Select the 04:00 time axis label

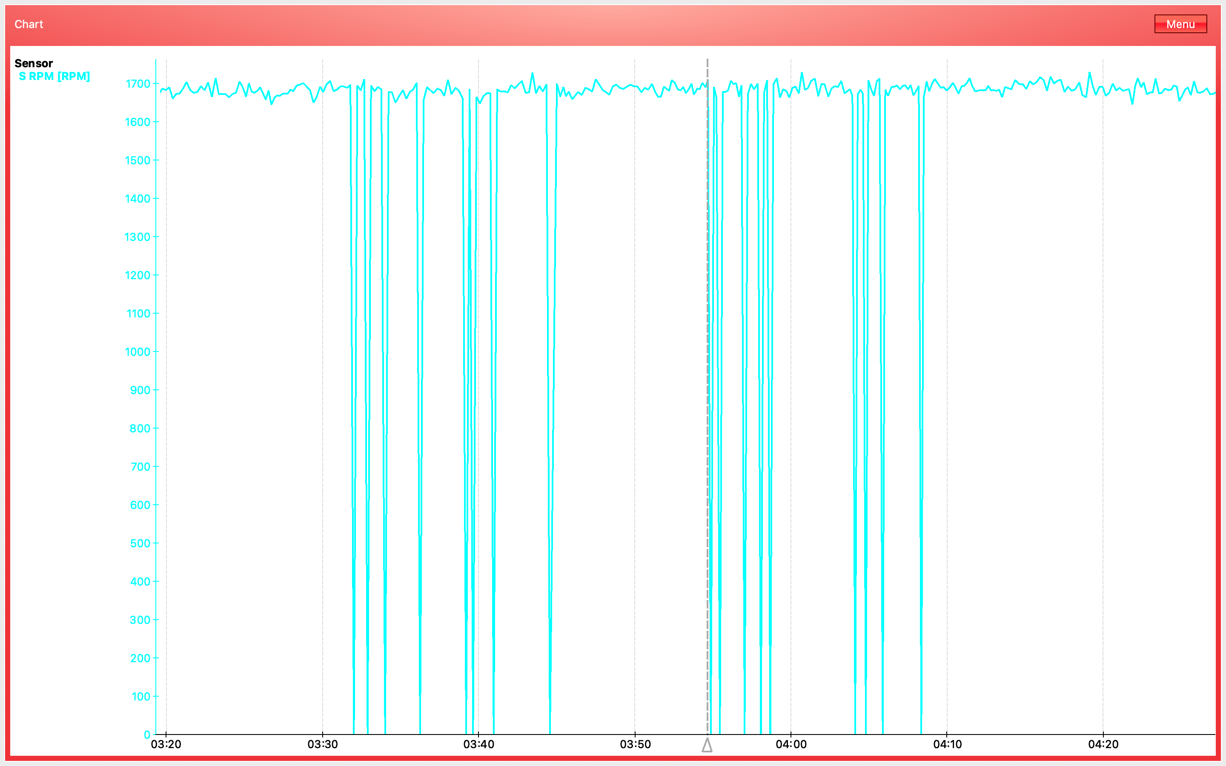point(791,744)
